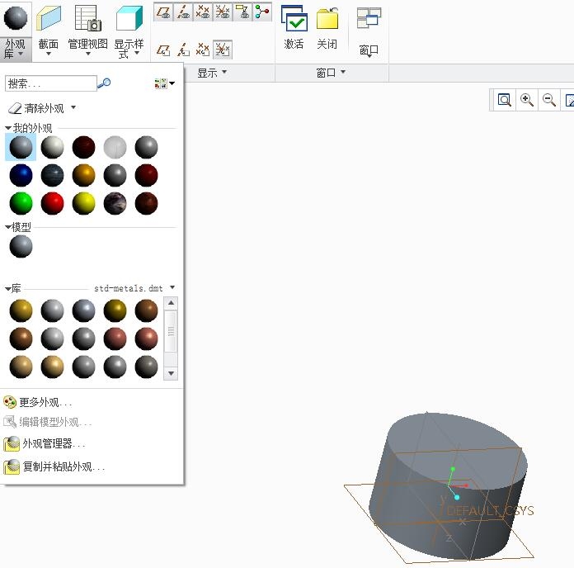Open the 显示样式 display style icon
The height and width of the screenshot is (568, 574).
pyautogui.click(x=128, y=20)
